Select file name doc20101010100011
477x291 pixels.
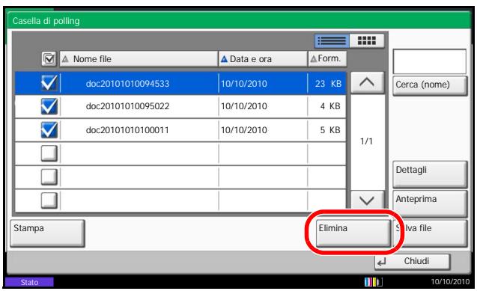click(127, 130)
